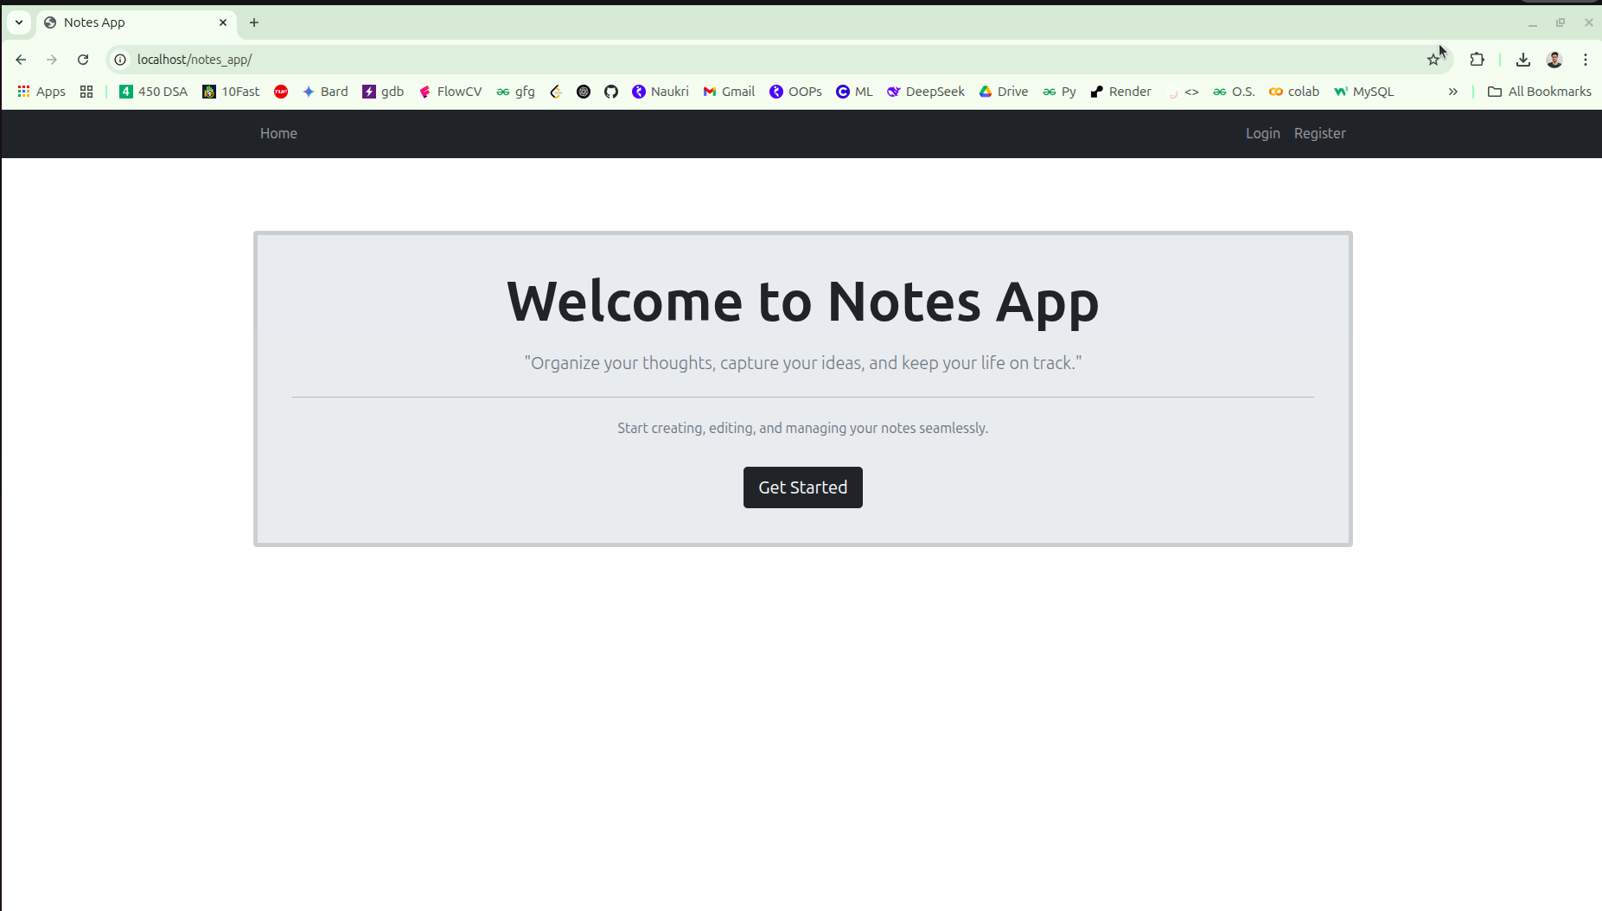The height and width of the screenshot is (911, 1602).
Task: Open the MySQL bookmark
Action: coord(1364,92)
